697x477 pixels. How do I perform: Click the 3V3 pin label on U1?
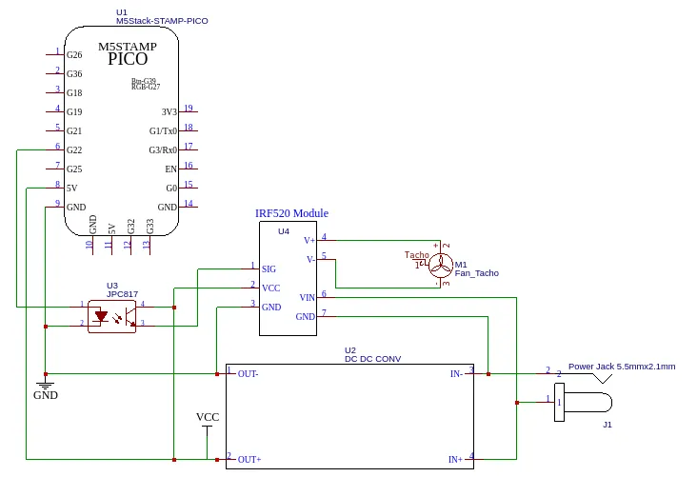169,112
